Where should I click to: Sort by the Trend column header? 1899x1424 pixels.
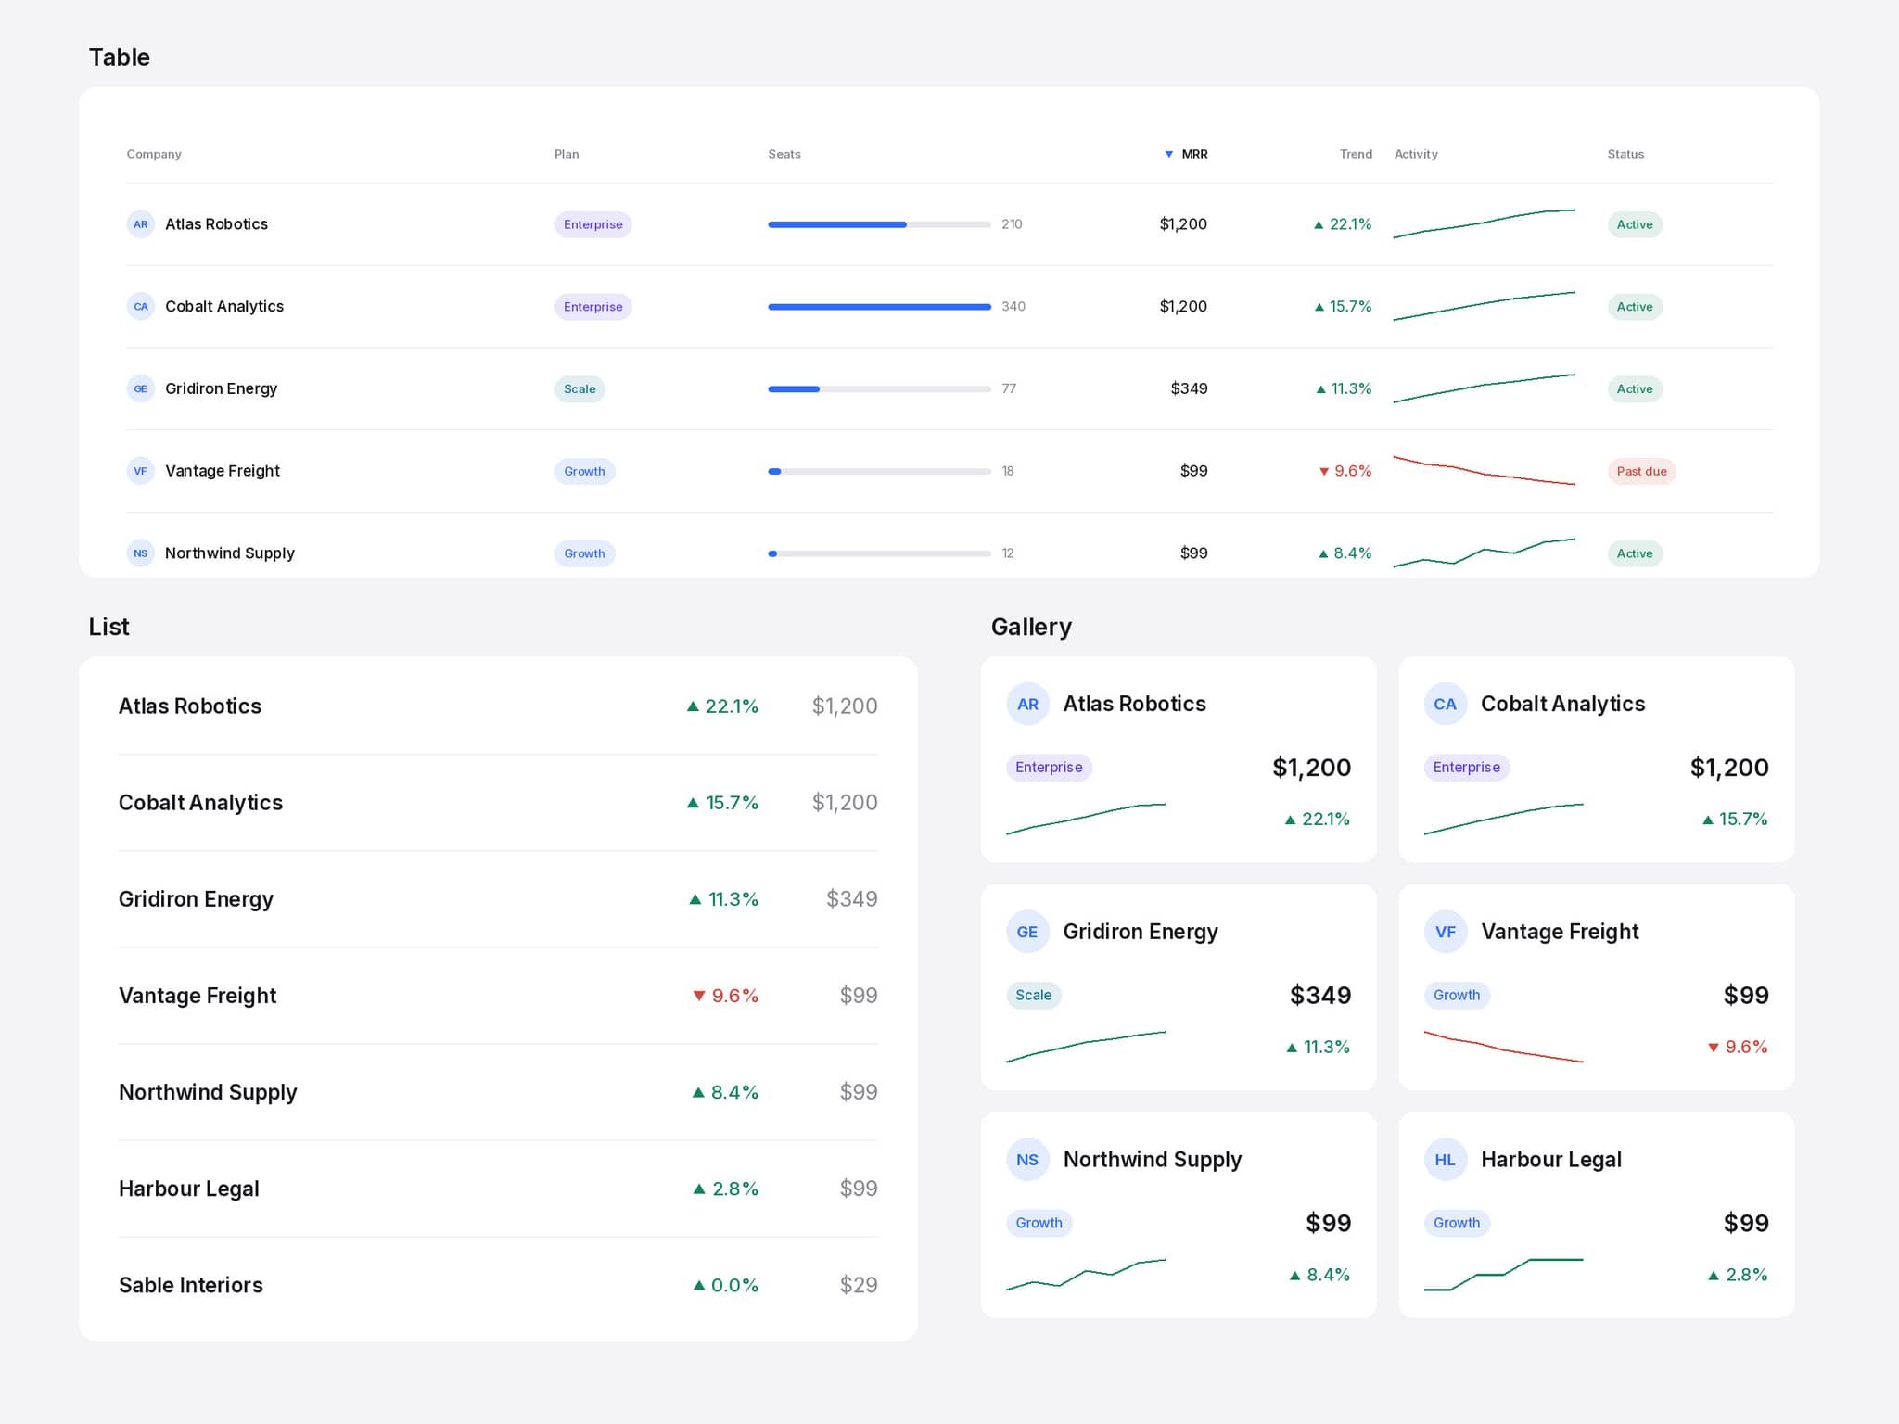pos(1356,154)
